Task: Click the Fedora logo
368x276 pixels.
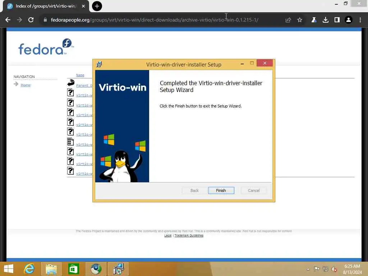Action: click(46, 47)
